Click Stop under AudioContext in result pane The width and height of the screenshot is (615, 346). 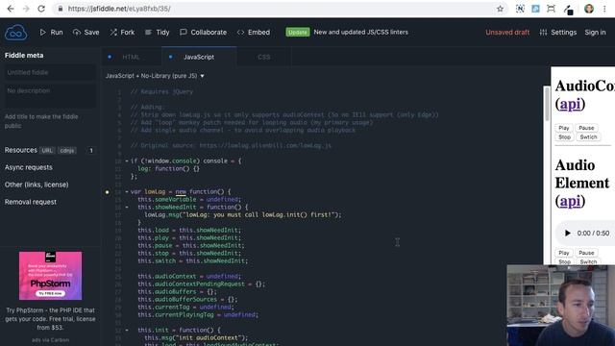click(564, 136)
